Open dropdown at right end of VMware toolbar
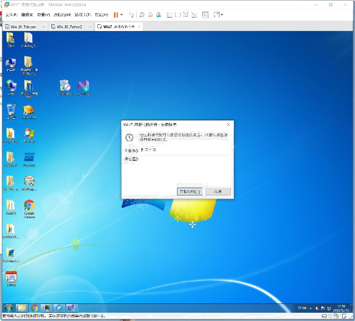The width and height of the screenshot is (355, 321). point(222,15)
